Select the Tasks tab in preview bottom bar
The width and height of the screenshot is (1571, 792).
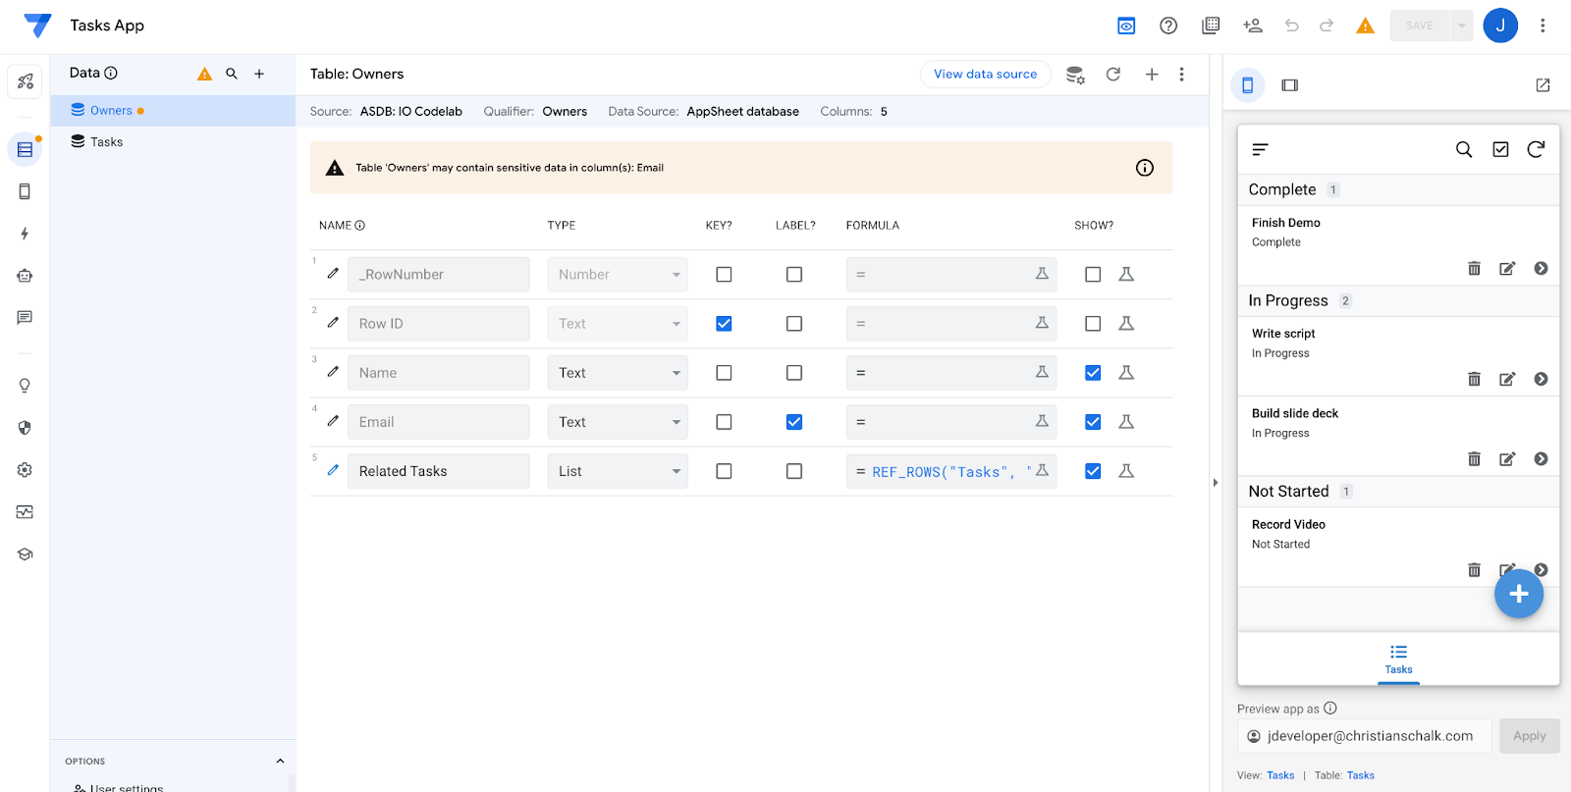tap(1398, 659)
